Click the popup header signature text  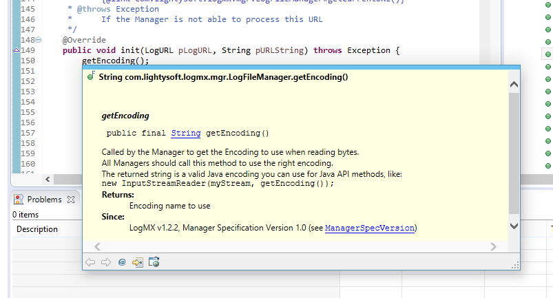tap(223, 77)
